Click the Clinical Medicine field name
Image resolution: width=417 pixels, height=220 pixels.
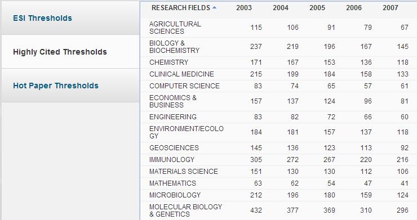tap(181, 74)
